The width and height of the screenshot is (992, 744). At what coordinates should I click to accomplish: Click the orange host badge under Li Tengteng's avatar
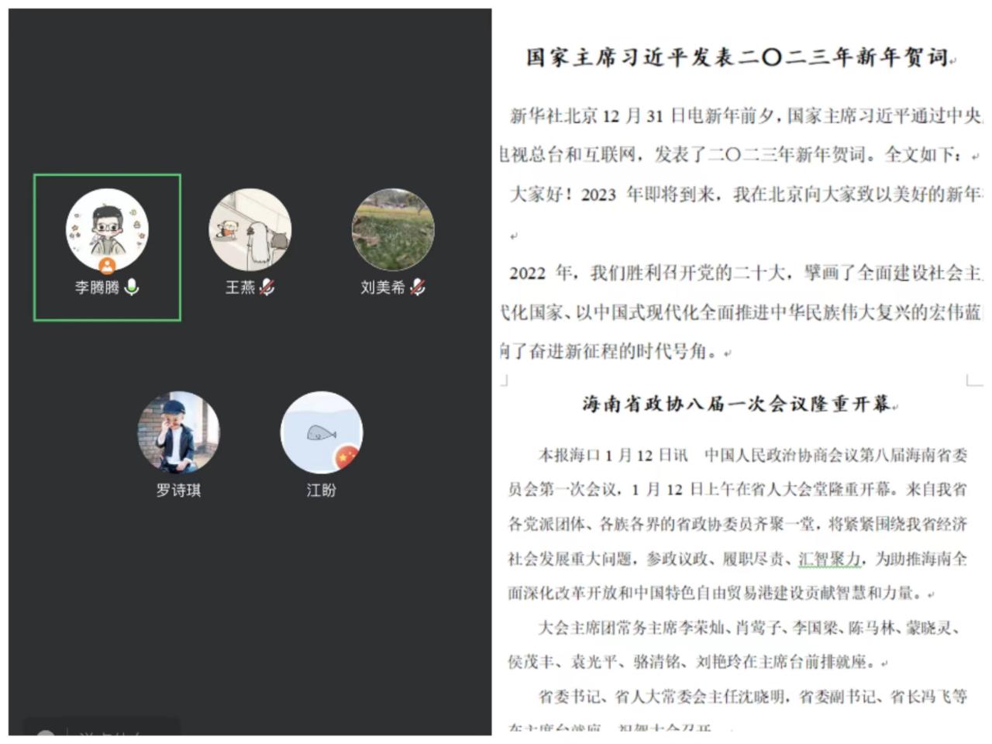pyautogui.click(x=107, y=267)
